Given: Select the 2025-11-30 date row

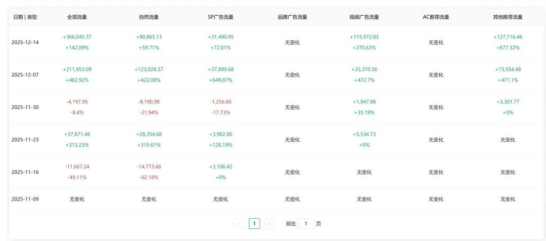Looking at the screenshot, I should coord(25,107).
